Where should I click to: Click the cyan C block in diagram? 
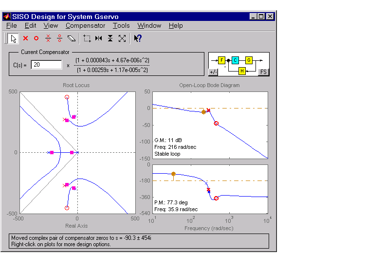(x=235, y=60)
